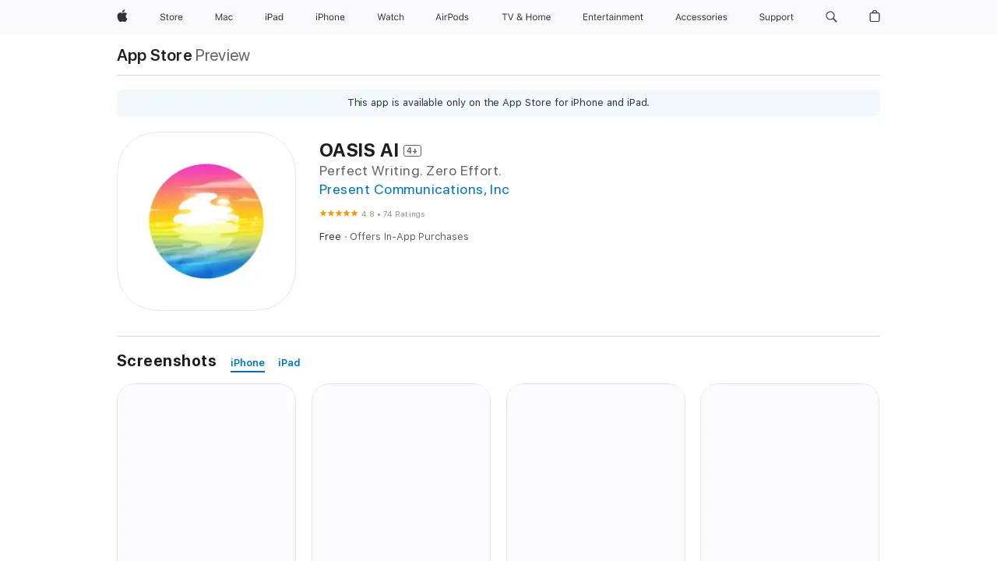The height and width of the screenshot is (561, 997).
Task: Click the 4+ age rating badge
Action: pos(412,150)
